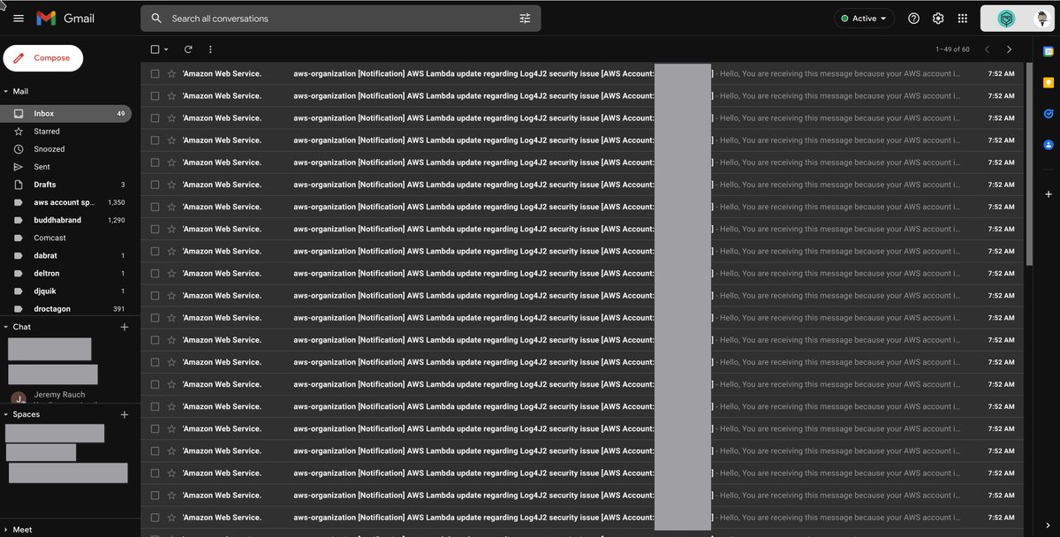
Task: Open the Sent folder
Action: click(65, 167)
